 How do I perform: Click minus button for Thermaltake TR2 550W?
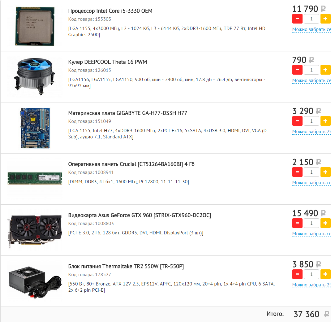(297, 274)
